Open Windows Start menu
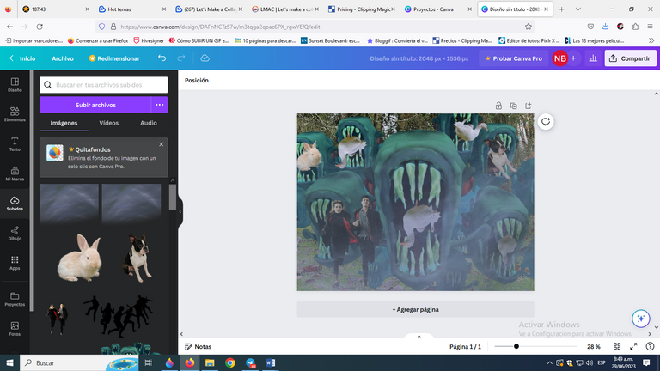660x371 pixels. (x=9, y=362)
